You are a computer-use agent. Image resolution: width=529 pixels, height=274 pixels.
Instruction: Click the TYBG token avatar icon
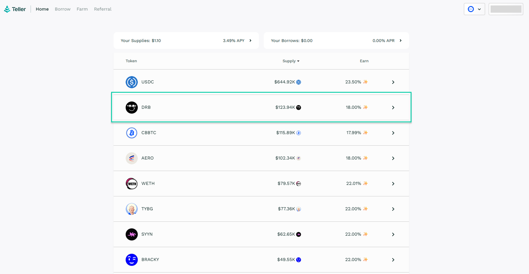tap(131, 209)
